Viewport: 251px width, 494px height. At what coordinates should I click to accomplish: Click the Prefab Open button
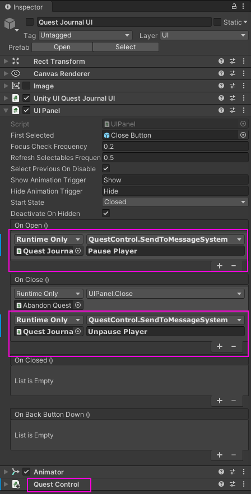point(62,47)
